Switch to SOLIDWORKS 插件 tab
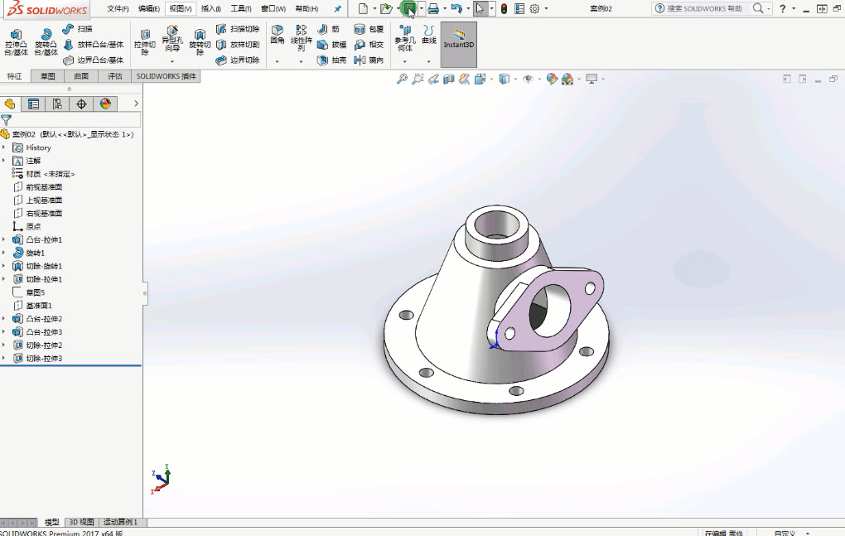This screenshot has width=845, height=536. (166, 76)
